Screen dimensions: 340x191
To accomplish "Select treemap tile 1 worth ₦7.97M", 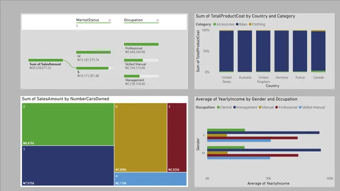I will tap(68, 166).
